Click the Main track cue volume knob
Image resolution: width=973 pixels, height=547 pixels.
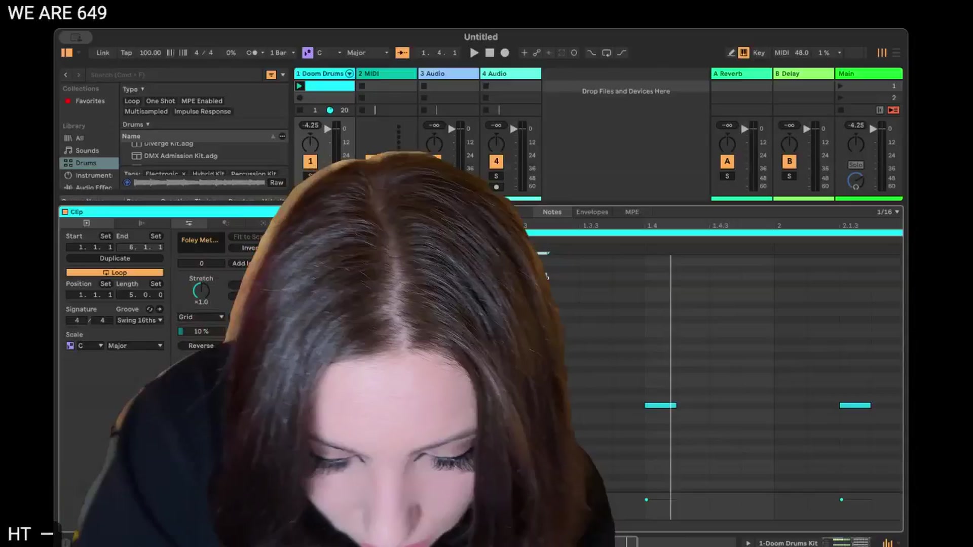(x=855, y=181)
